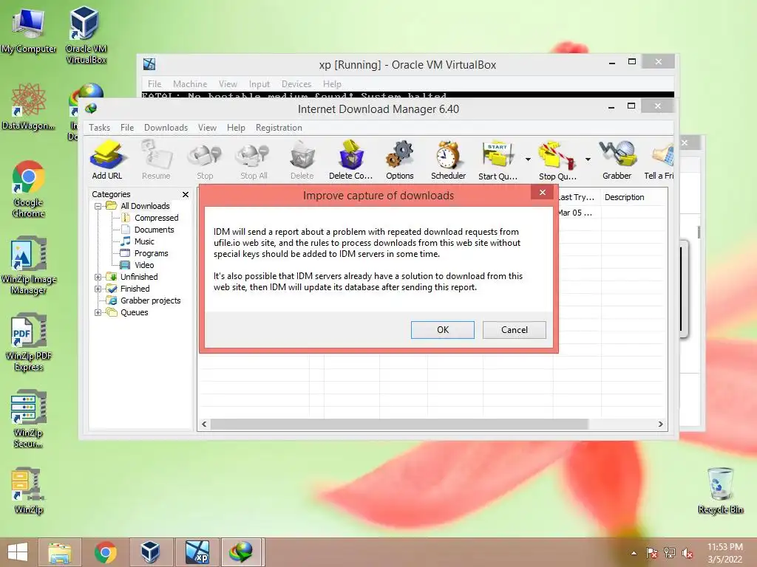Screen dimensions: 757x567
Task: Close the Improve capture of downloads dialog
Action: point(543,193)
